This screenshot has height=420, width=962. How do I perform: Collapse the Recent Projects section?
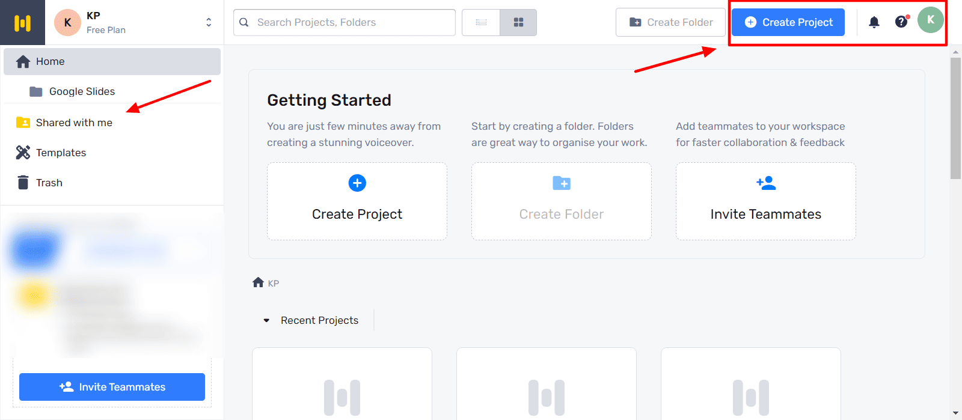tap(266, 320)
